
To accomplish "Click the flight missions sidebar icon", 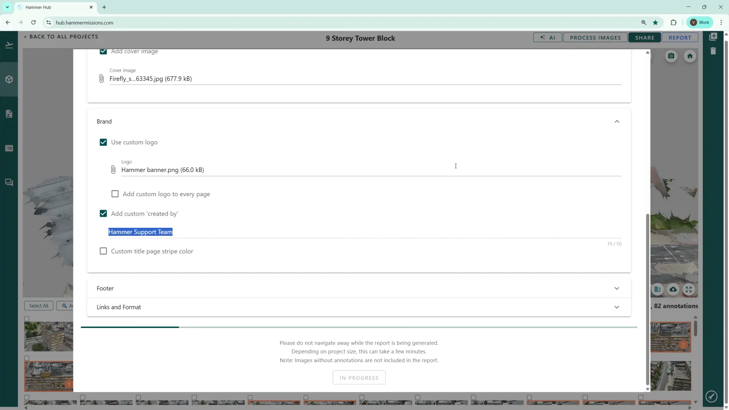I will coord(9,45).
